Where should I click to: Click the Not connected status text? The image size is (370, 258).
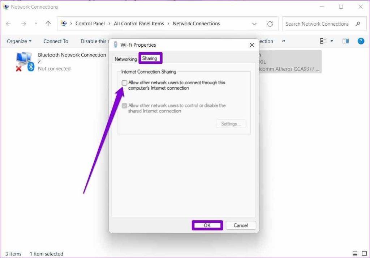(x=54, y=68)
